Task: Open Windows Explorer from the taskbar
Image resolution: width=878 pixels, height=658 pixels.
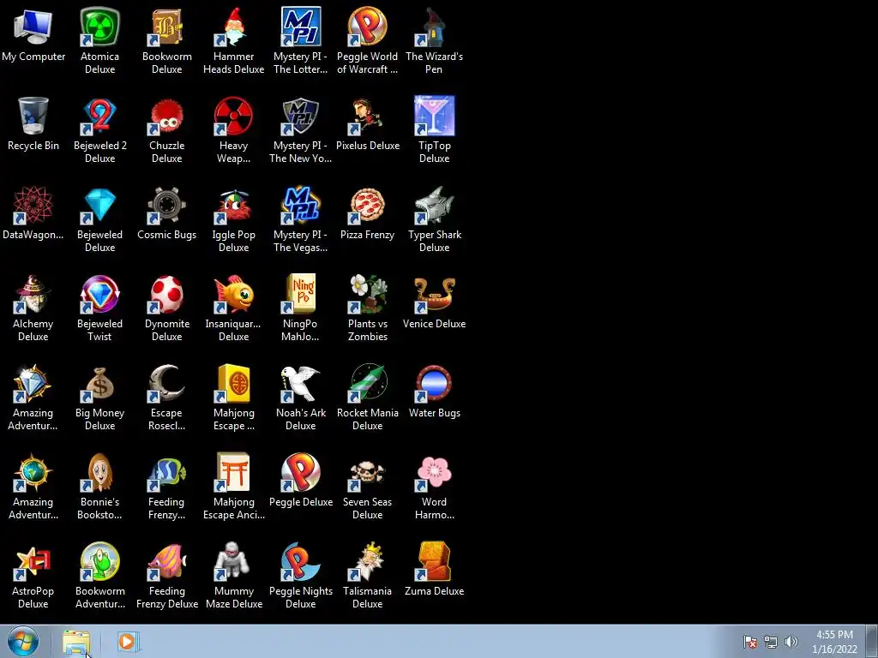Action: 76,642
